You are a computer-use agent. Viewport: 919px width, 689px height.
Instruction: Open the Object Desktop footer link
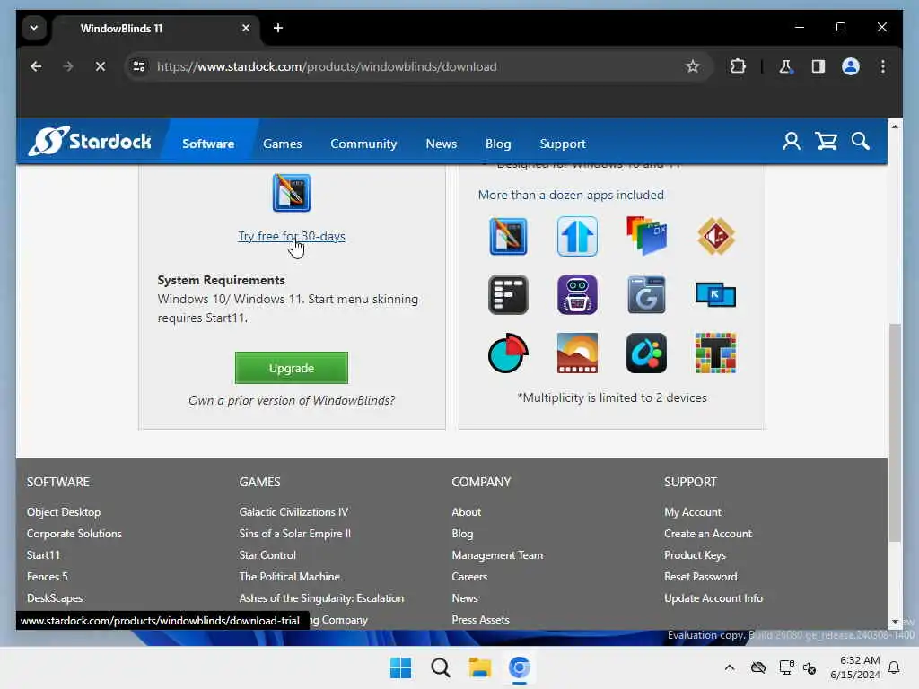tap(64, 512)
